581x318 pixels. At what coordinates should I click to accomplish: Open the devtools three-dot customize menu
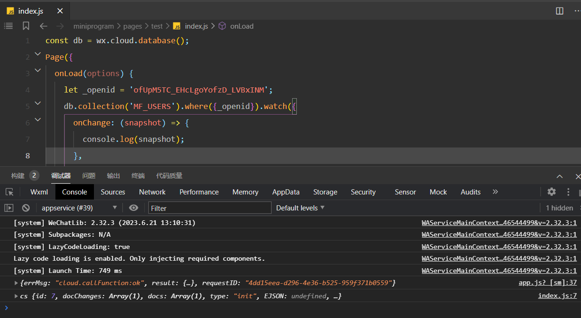pyautogui.click(x=568, y=192)
